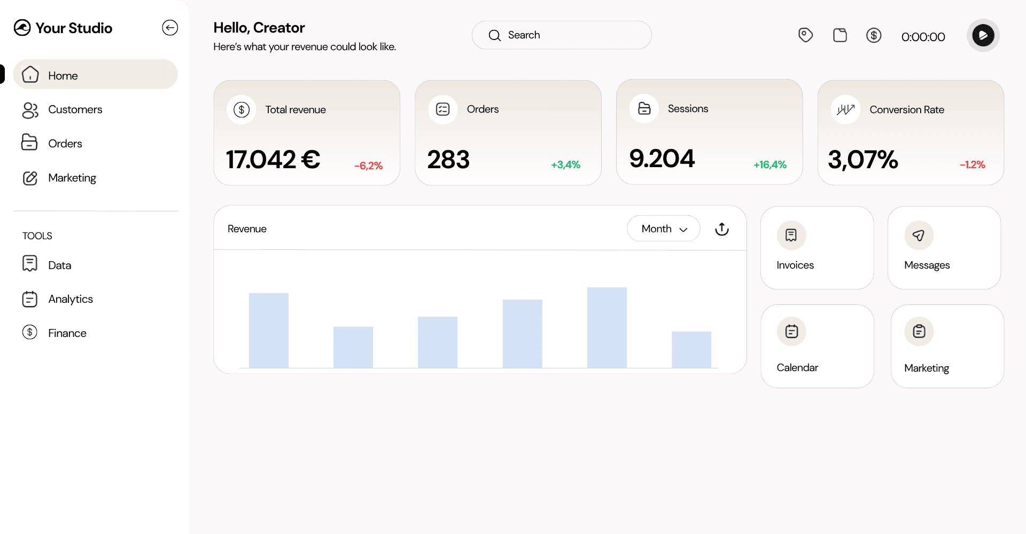Click the 283 orders value
Screen dimensions: 1026x534
[x=448, y=160]
